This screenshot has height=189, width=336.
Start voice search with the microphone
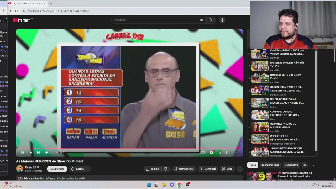click(222, 20)
